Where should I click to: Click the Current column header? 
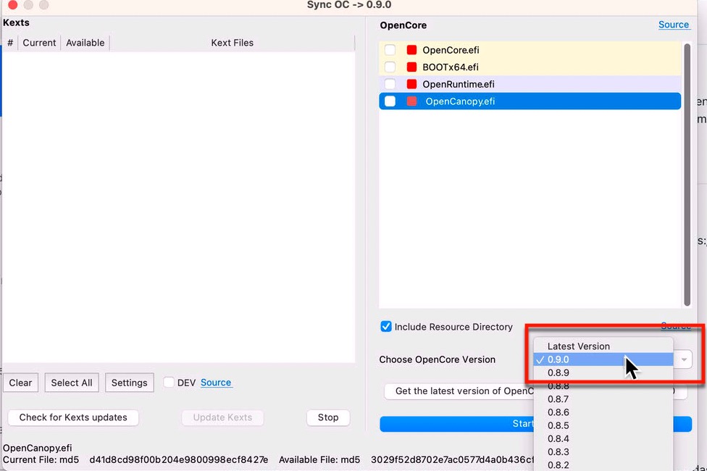[x=39, y=43]
